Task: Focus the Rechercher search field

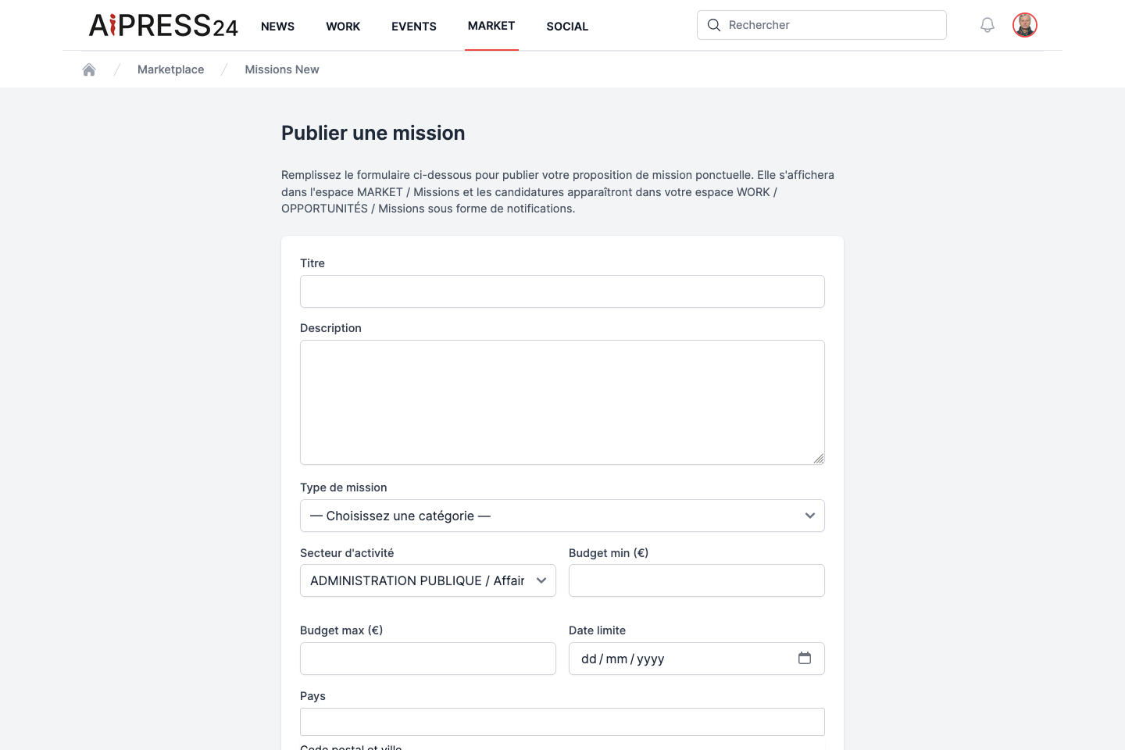Action: point(822,25)
